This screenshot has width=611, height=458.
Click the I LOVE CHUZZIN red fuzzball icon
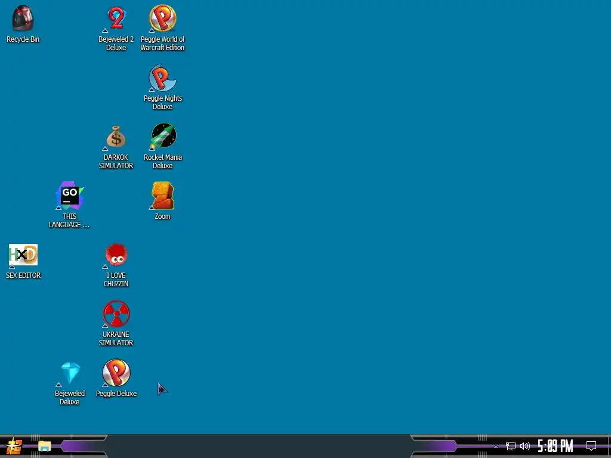click(x=116, y=255)
